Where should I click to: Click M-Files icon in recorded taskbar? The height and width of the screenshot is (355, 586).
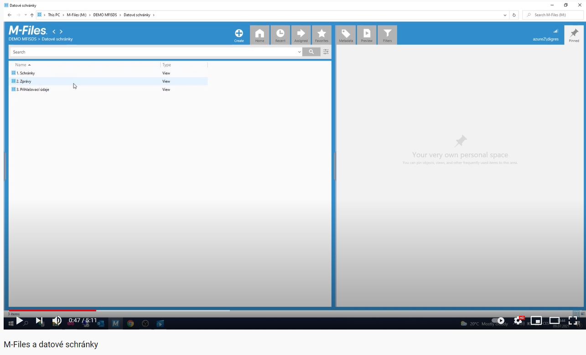[x=115, y=324]
